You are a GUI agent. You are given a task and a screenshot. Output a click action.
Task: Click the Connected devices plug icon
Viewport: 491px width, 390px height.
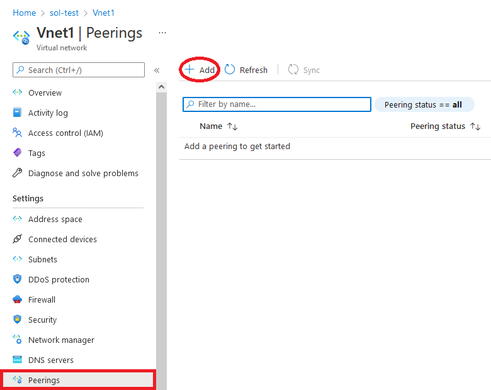17,239
